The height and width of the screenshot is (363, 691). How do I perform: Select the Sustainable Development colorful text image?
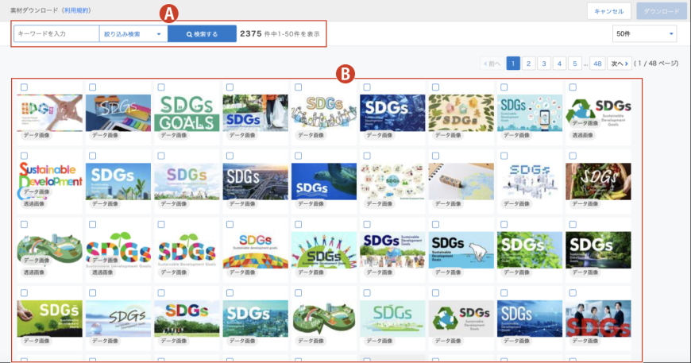[x=49, y=180]
